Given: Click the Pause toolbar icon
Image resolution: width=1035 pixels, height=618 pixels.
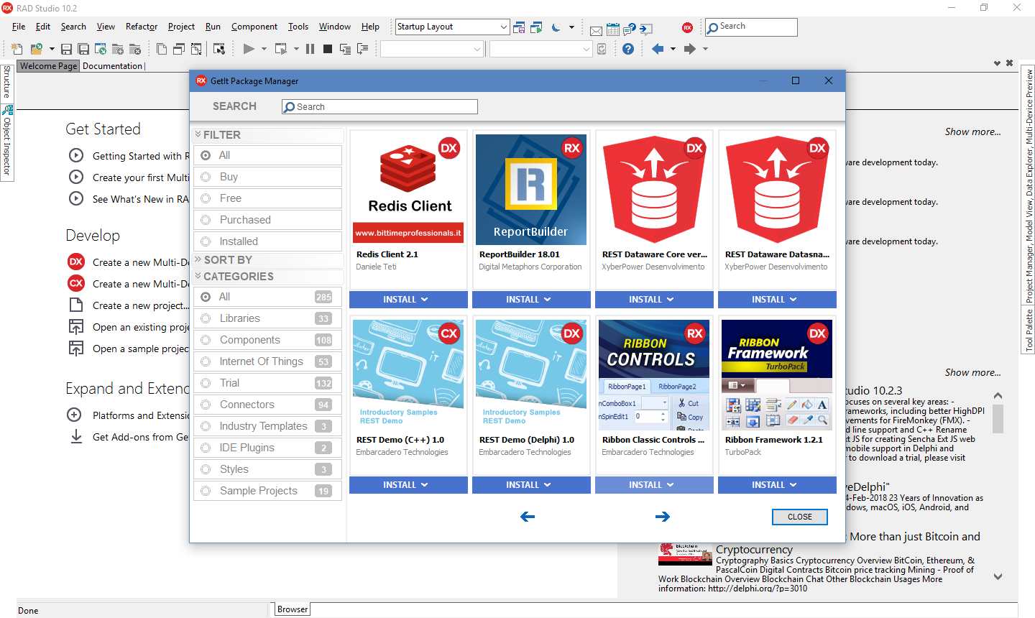Looking at the screenshot, I should point(310,49).
